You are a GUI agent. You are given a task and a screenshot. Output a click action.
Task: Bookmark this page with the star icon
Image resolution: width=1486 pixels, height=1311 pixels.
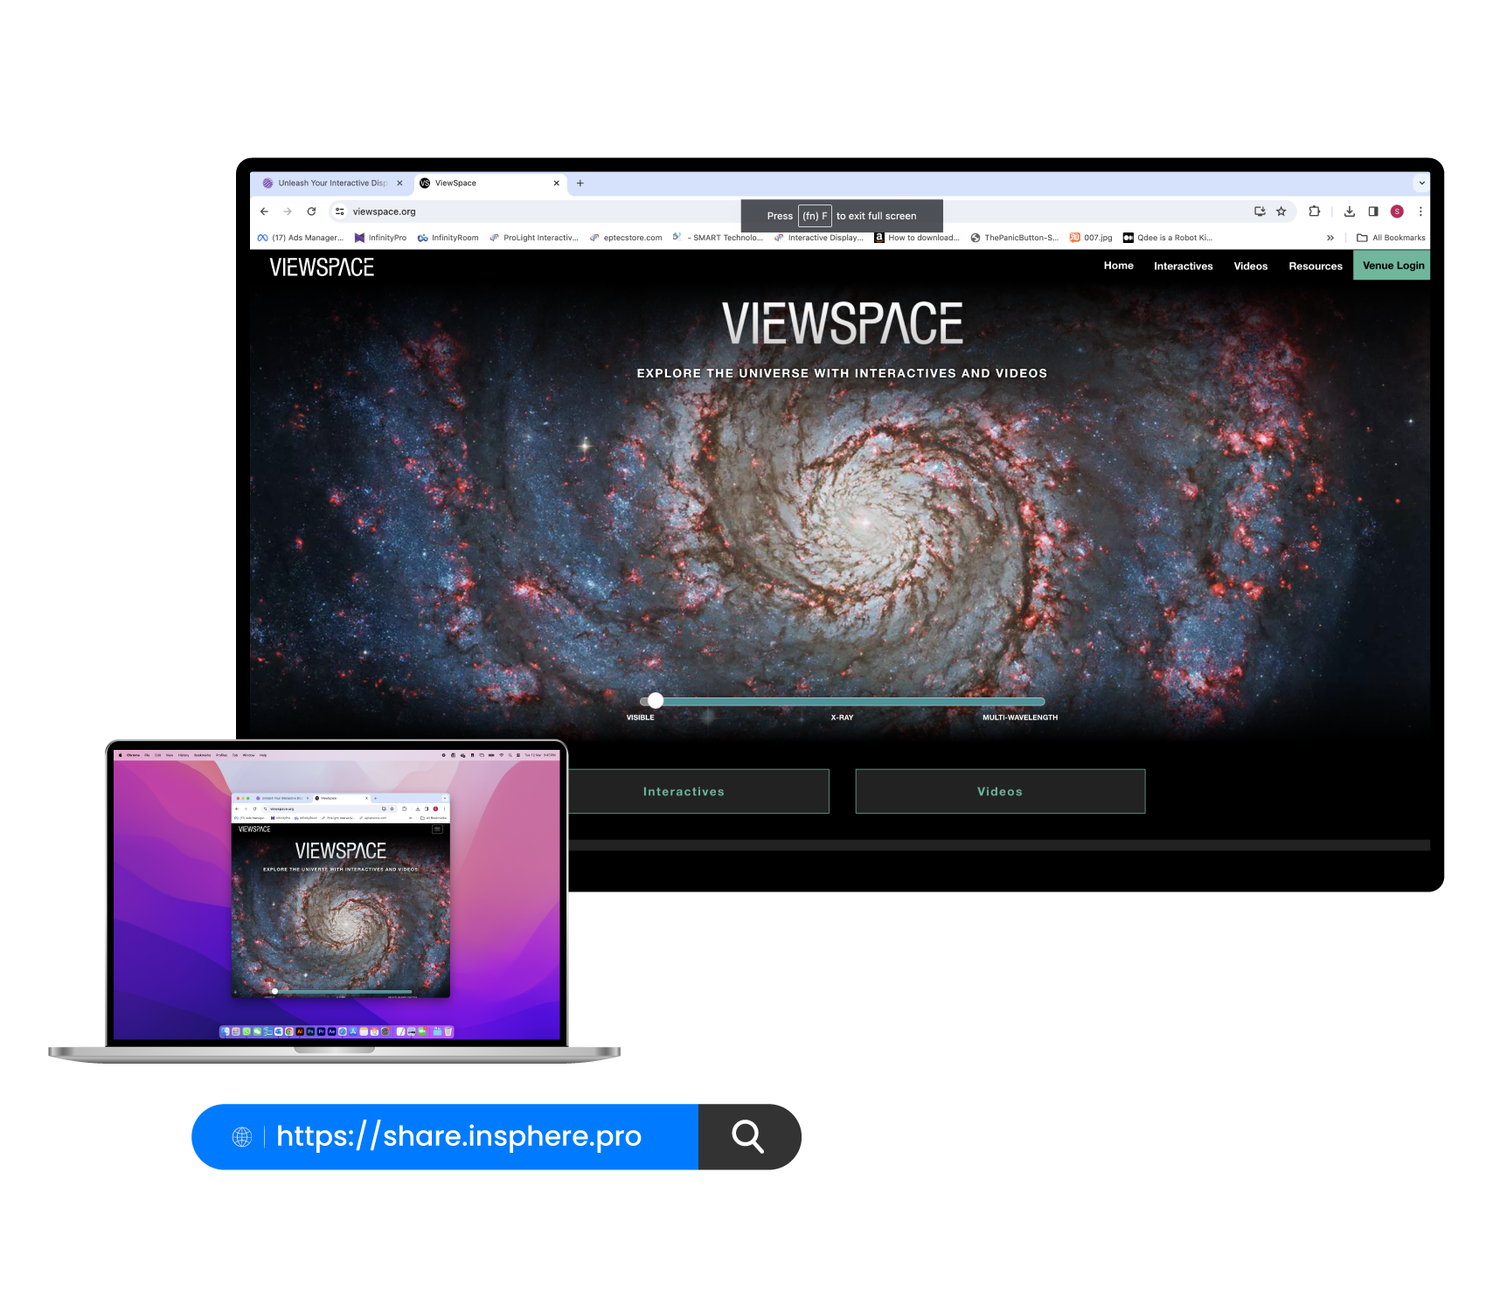point(1281,212)
